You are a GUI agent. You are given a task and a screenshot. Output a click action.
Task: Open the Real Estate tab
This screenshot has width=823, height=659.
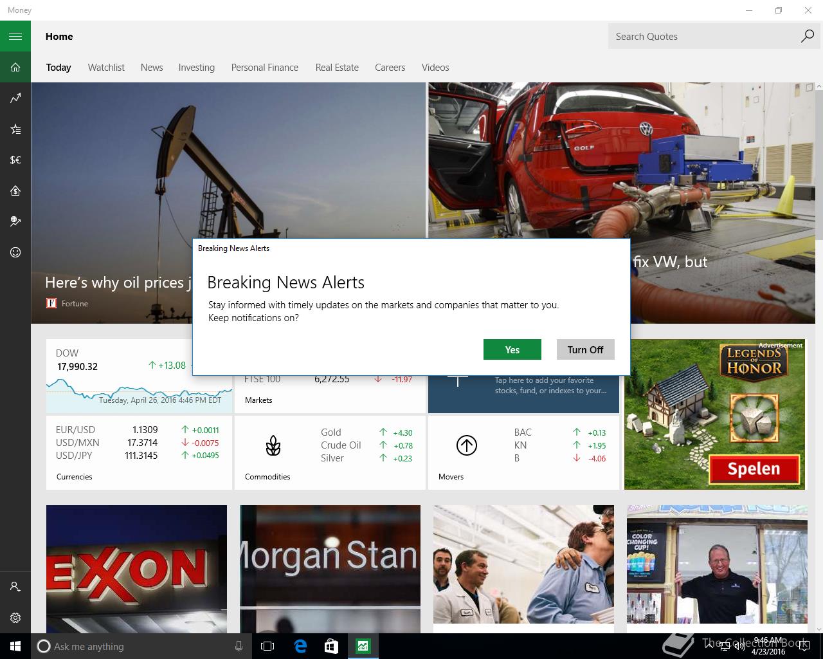337,68
